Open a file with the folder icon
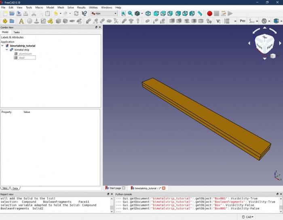The width and height of the screenshot is (283, 220). 12,13
